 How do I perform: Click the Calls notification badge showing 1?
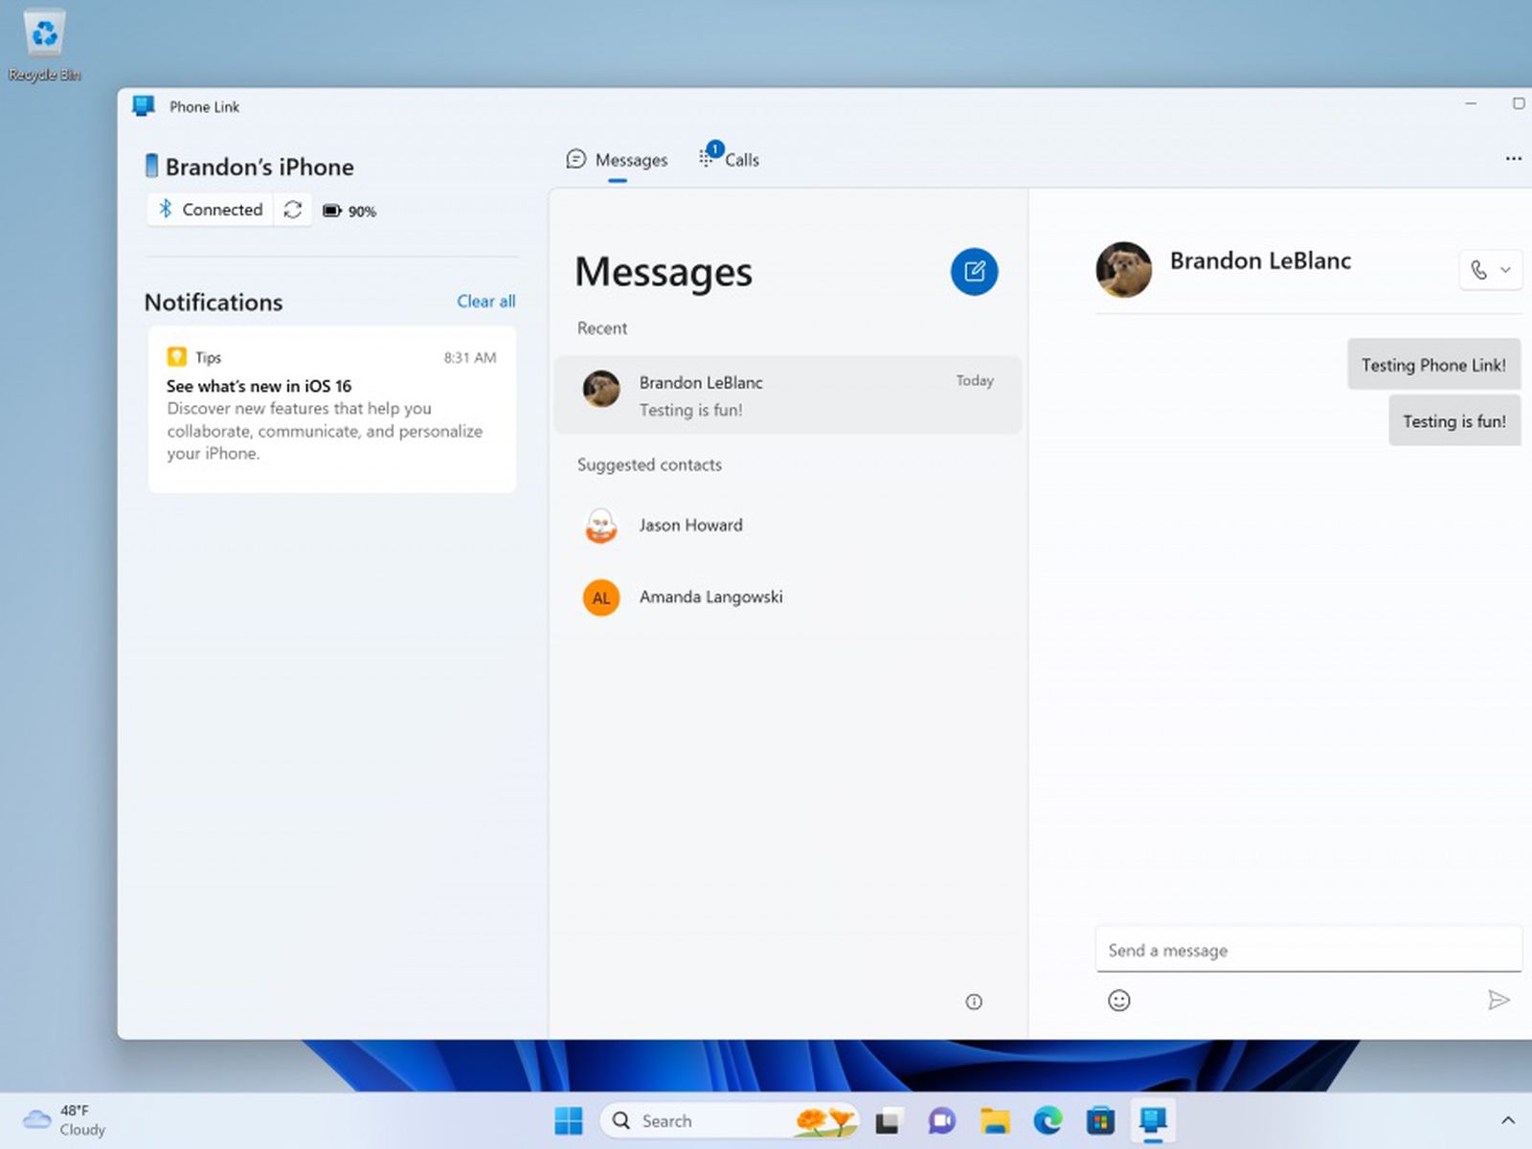pyautogui.click(x=715, y=149)
